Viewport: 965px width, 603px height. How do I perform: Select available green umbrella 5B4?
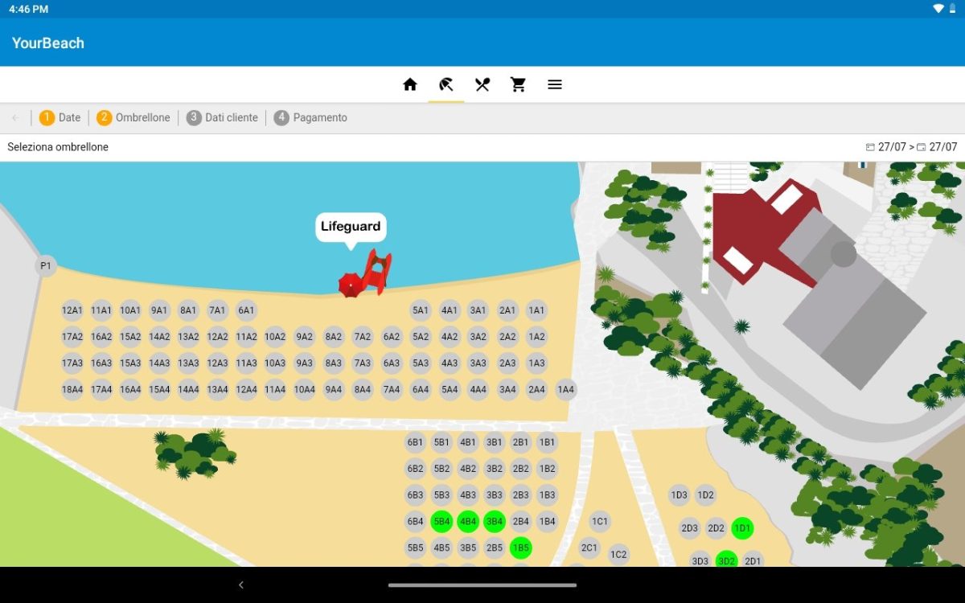pos(441,522)
